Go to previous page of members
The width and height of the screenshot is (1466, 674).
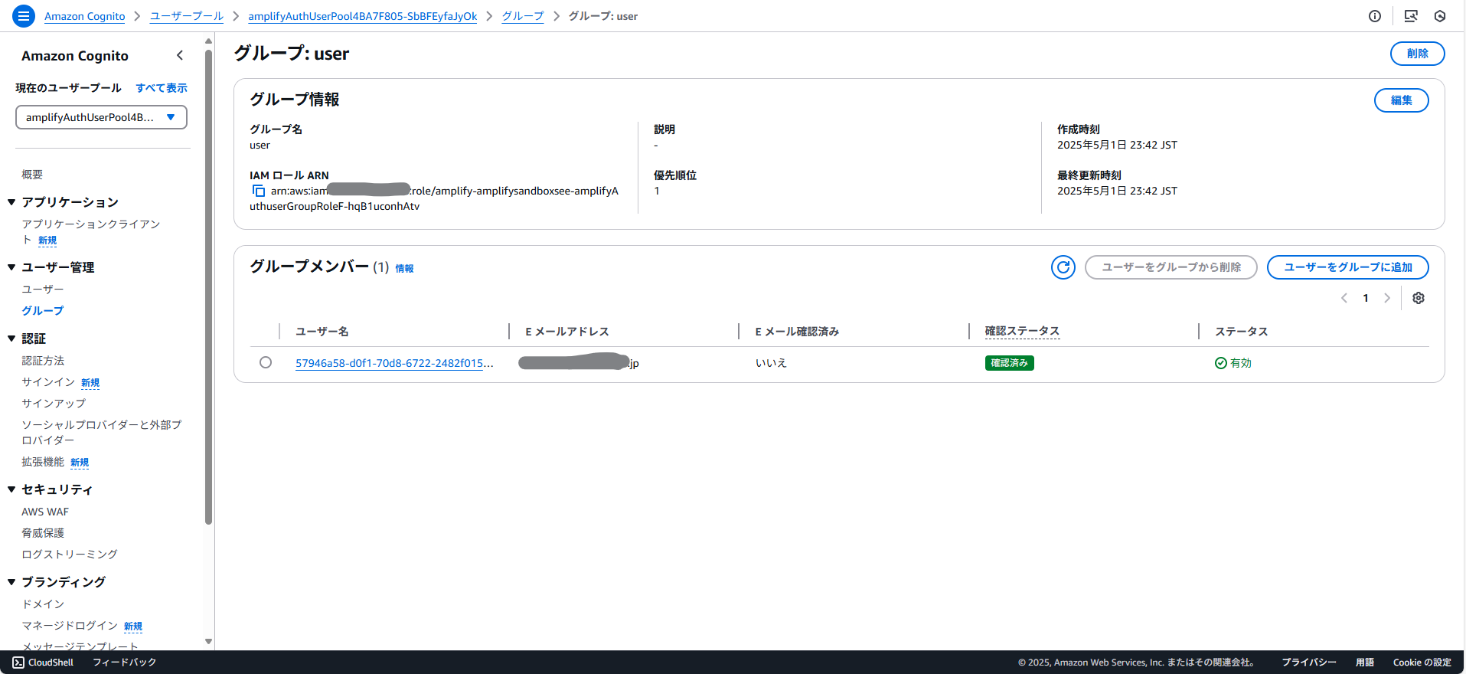[x=1344, y=298]
